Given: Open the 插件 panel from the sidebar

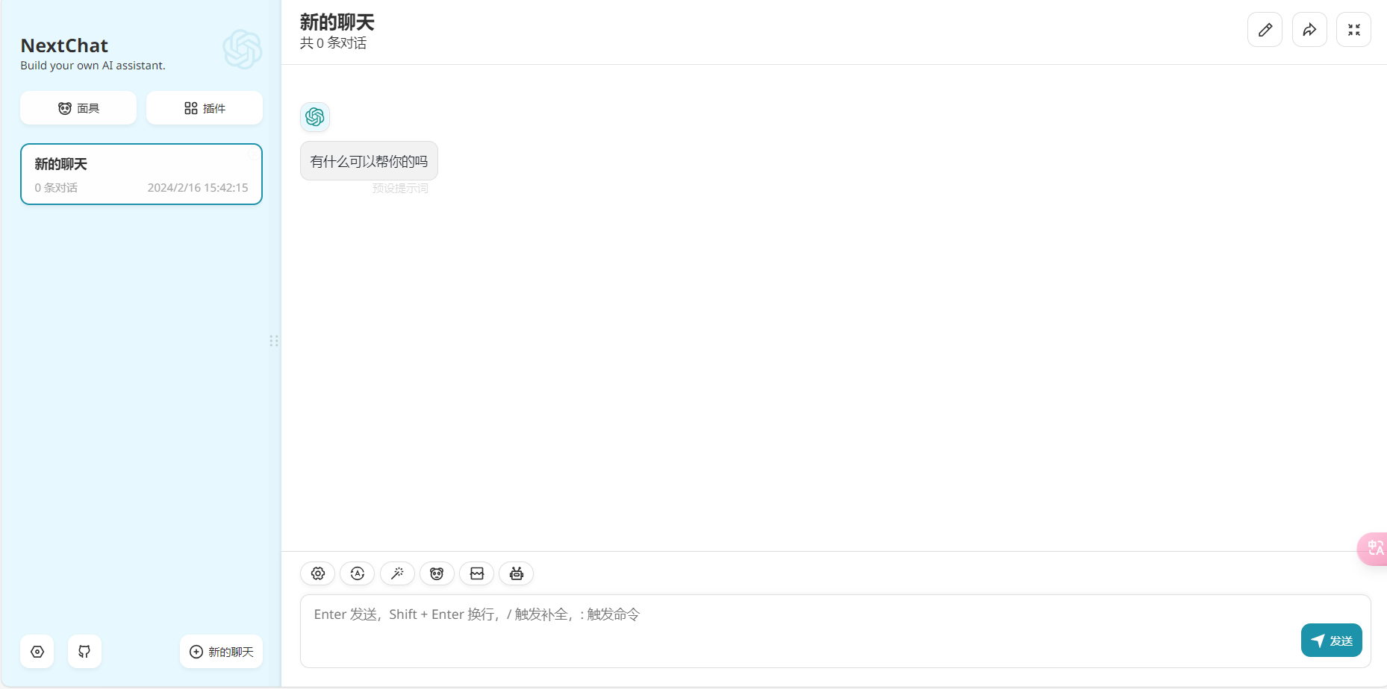Looking at the screenshot, I should 204,107.
